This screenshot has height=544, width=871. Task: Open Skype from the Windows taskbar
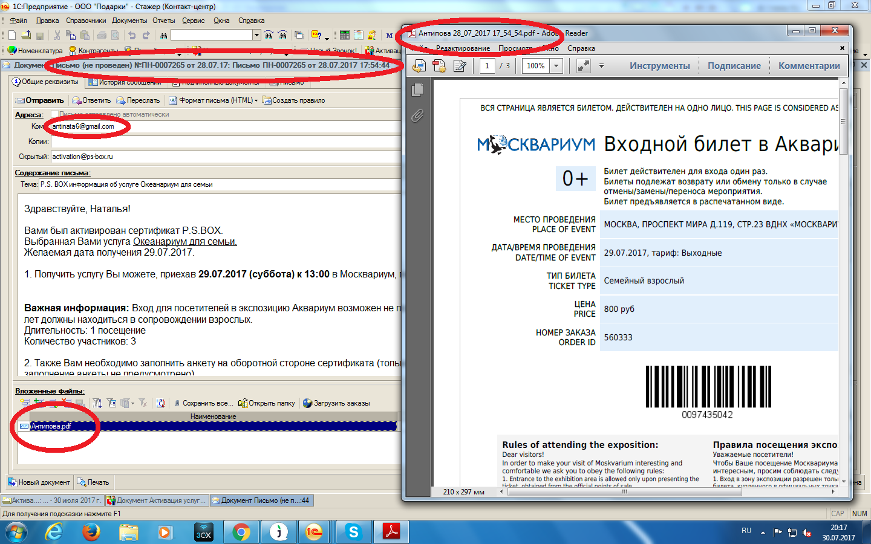click(353, 532)
